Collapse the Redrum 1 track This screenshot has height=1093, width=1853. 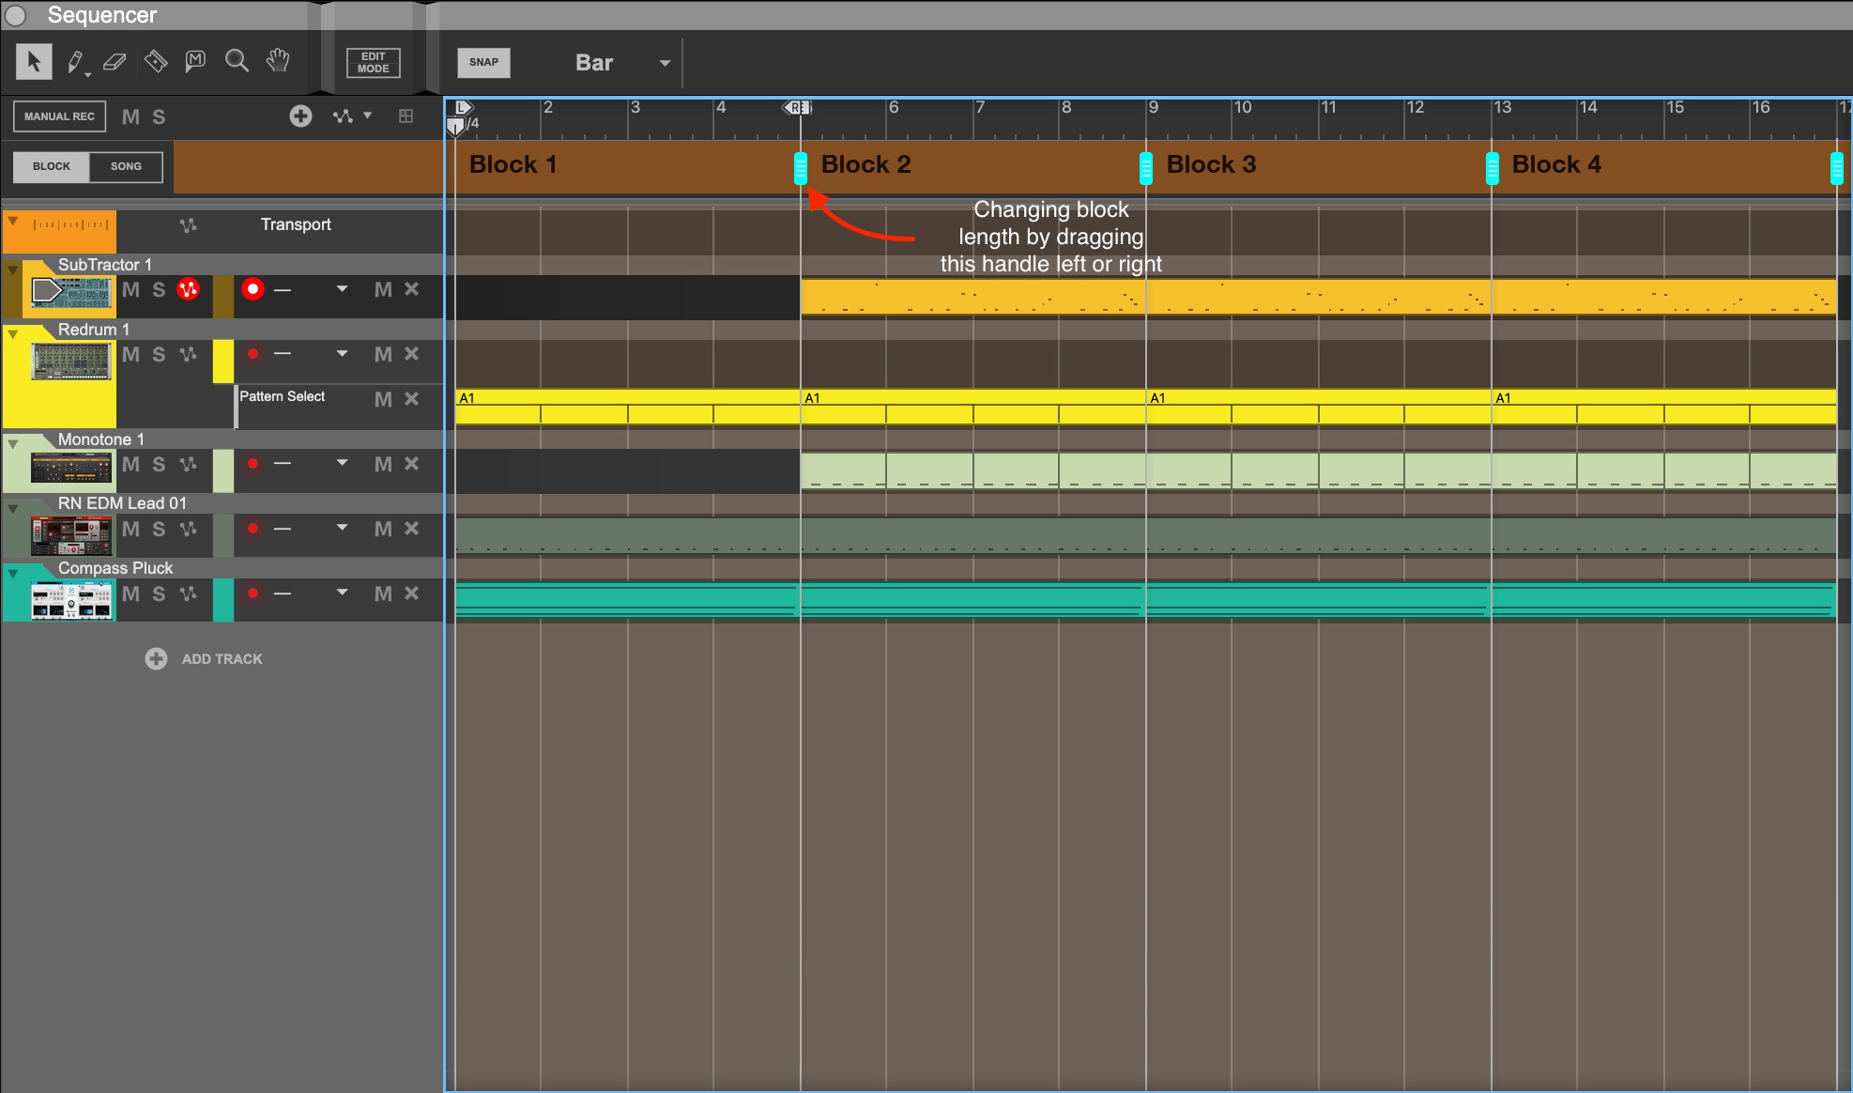coord(13,334)
